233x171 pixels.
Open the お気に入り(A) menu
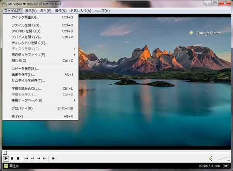[81, 11]
